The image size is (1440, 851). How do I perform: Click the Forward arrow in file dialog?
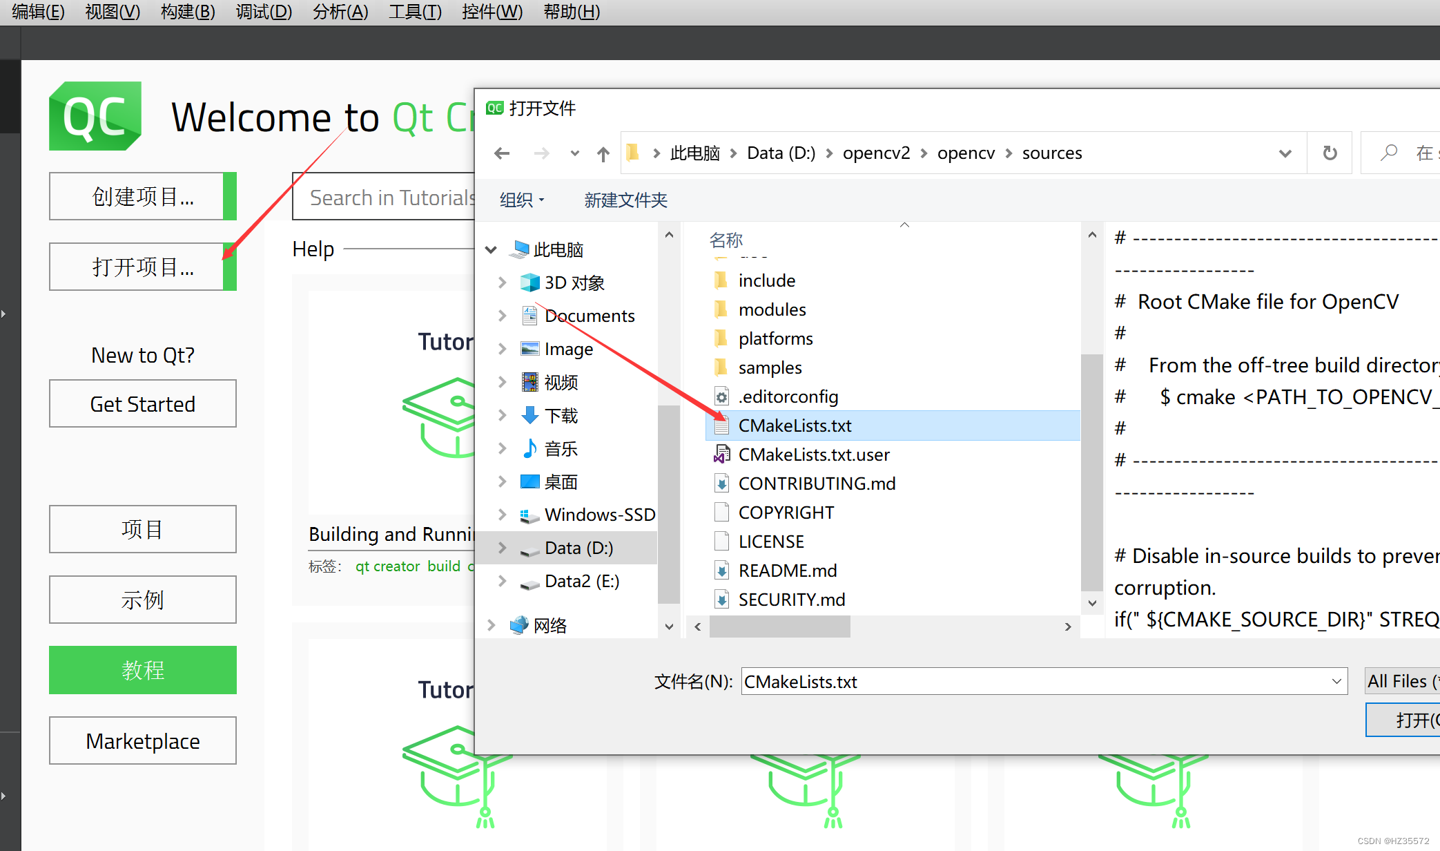[542, 153]
